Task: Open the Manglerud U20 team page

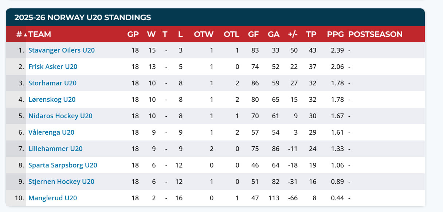Action: pyautogui.click(x=52, y=198)
